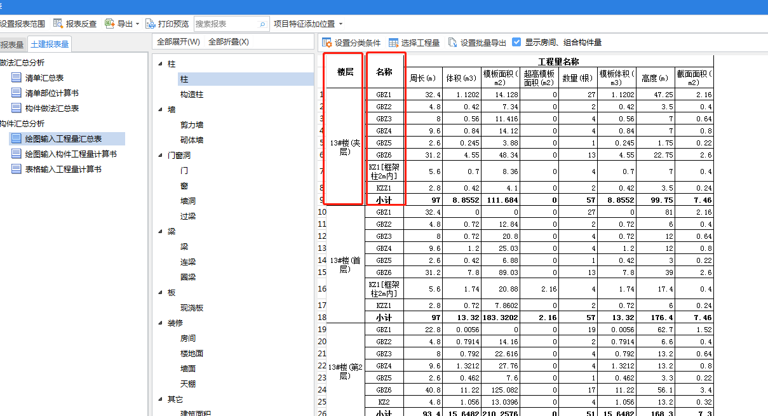The width and height of the screenshot is (768, 416).
Task: Select 过梁 in component tree
Action: click(x=188, y=216)
